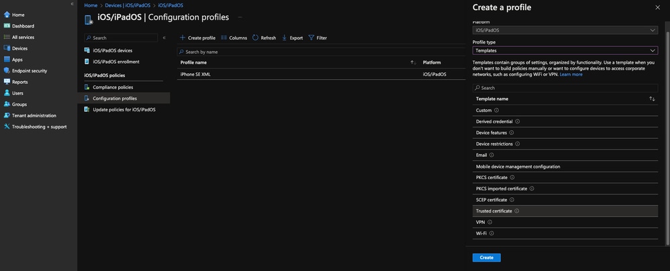Select the Trusted certificate template row
670x271 pixels.
pos(565,211)
